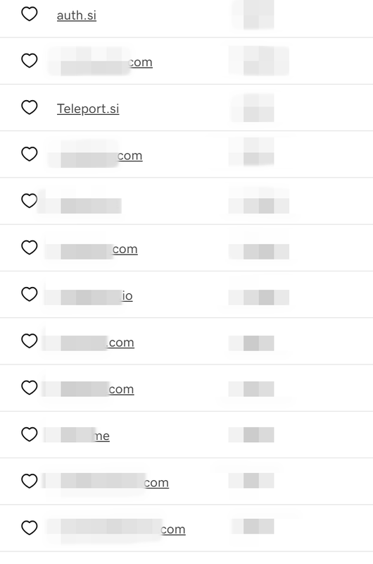Screen dimensions: 373x564
Task: Favorite the fully blurred domain with no visible suffix
Action: coord(30,201)
